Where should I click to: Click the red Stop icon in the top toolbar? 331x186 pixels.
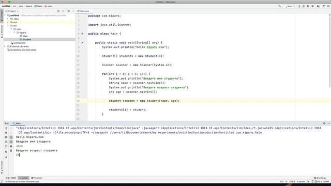pos(312,6)
